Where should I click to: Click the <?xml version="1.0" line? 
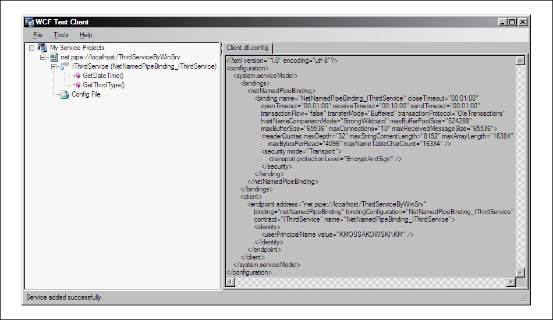coord(282,61)
